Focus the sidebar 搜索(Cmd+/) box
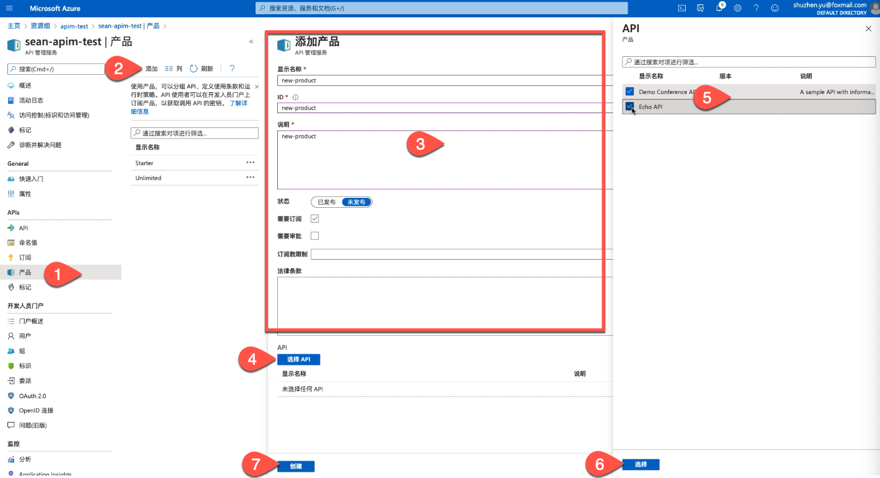Viewport: 880px width, 478px height. coord(56,69)
